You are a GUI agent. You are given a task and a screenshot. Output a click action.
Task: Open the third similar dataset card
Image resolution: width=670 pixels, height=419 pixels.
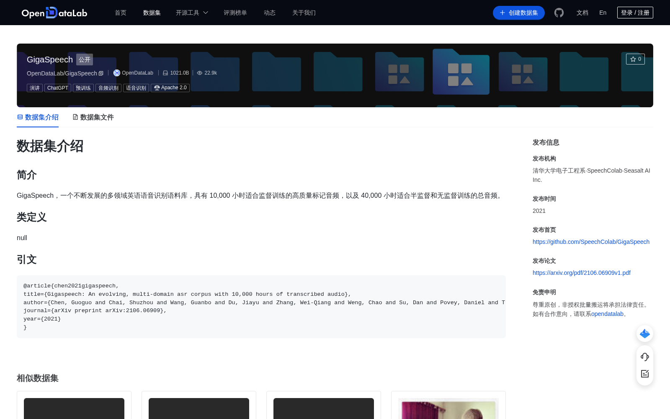click(324, 405)
